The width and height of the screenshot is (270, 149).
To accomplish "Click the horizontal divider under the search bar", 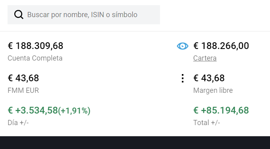I will 135,31.
